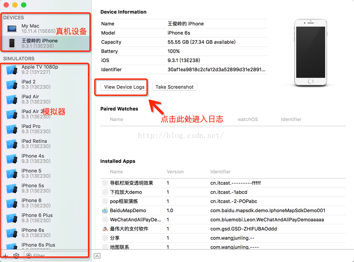
Task: Click the Installed Apps Name column header
Action: click(x=117, y=172)
